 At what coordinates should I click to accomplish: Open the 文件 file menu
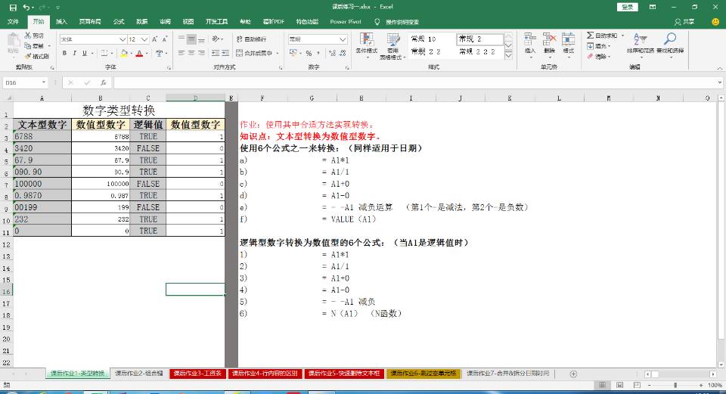[13, 22]
